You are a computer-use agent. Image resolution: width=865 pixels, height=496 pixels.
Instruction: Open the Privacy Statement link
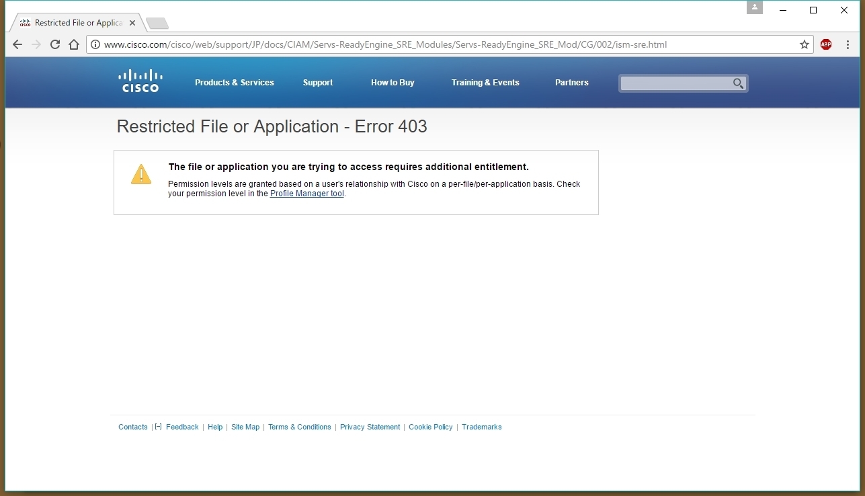(370, 427)
